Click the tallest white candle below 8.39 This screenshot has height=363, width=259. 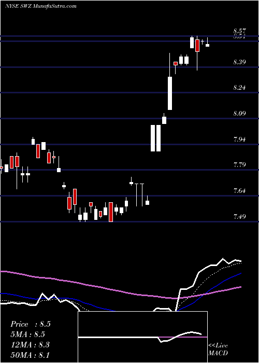(x=170, y=93)
